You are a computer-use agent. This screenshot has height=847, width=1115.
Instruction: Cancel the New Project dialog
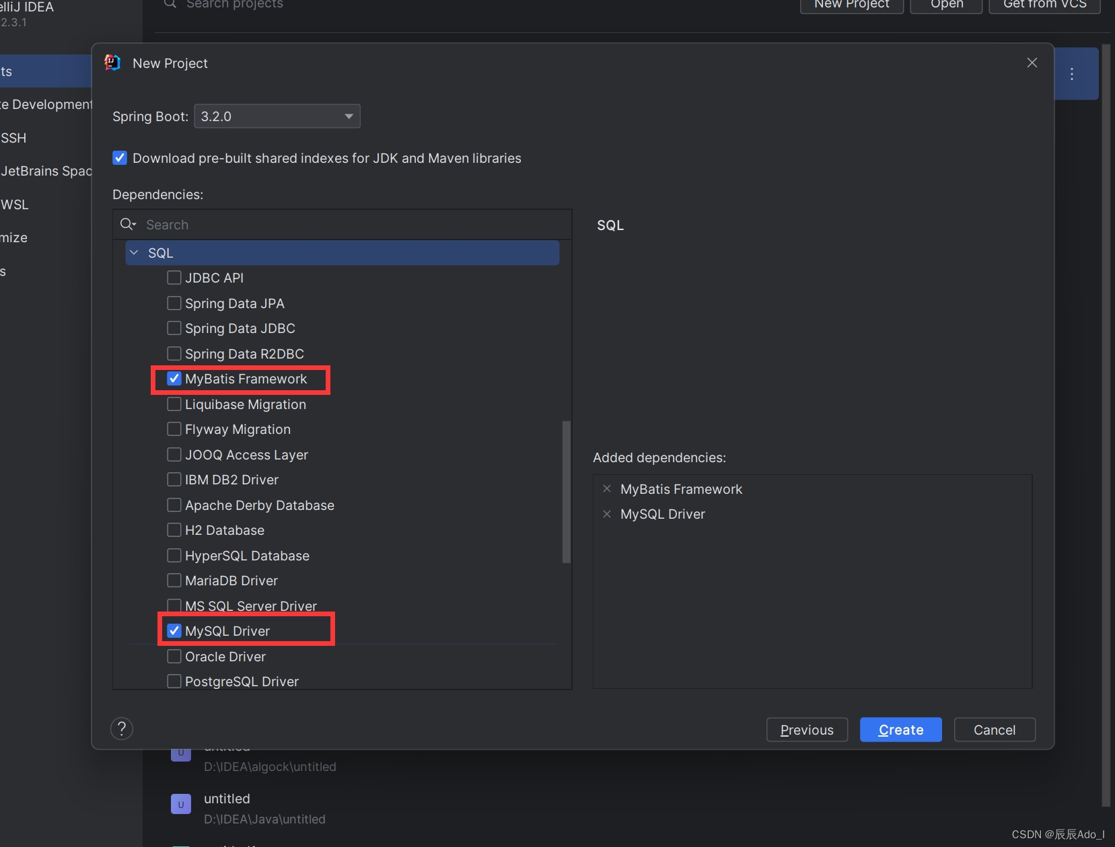[995, 729]
